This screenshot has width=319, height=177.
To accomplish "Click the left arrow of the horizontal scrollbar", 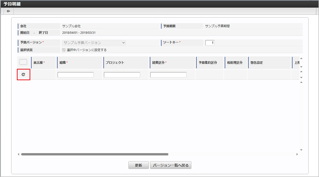I will (x=18, y=154).
